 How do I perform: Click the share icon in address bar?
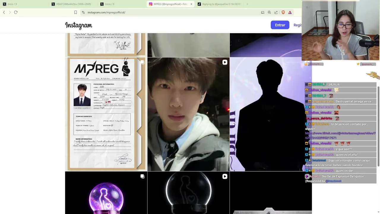coord(276,12)
